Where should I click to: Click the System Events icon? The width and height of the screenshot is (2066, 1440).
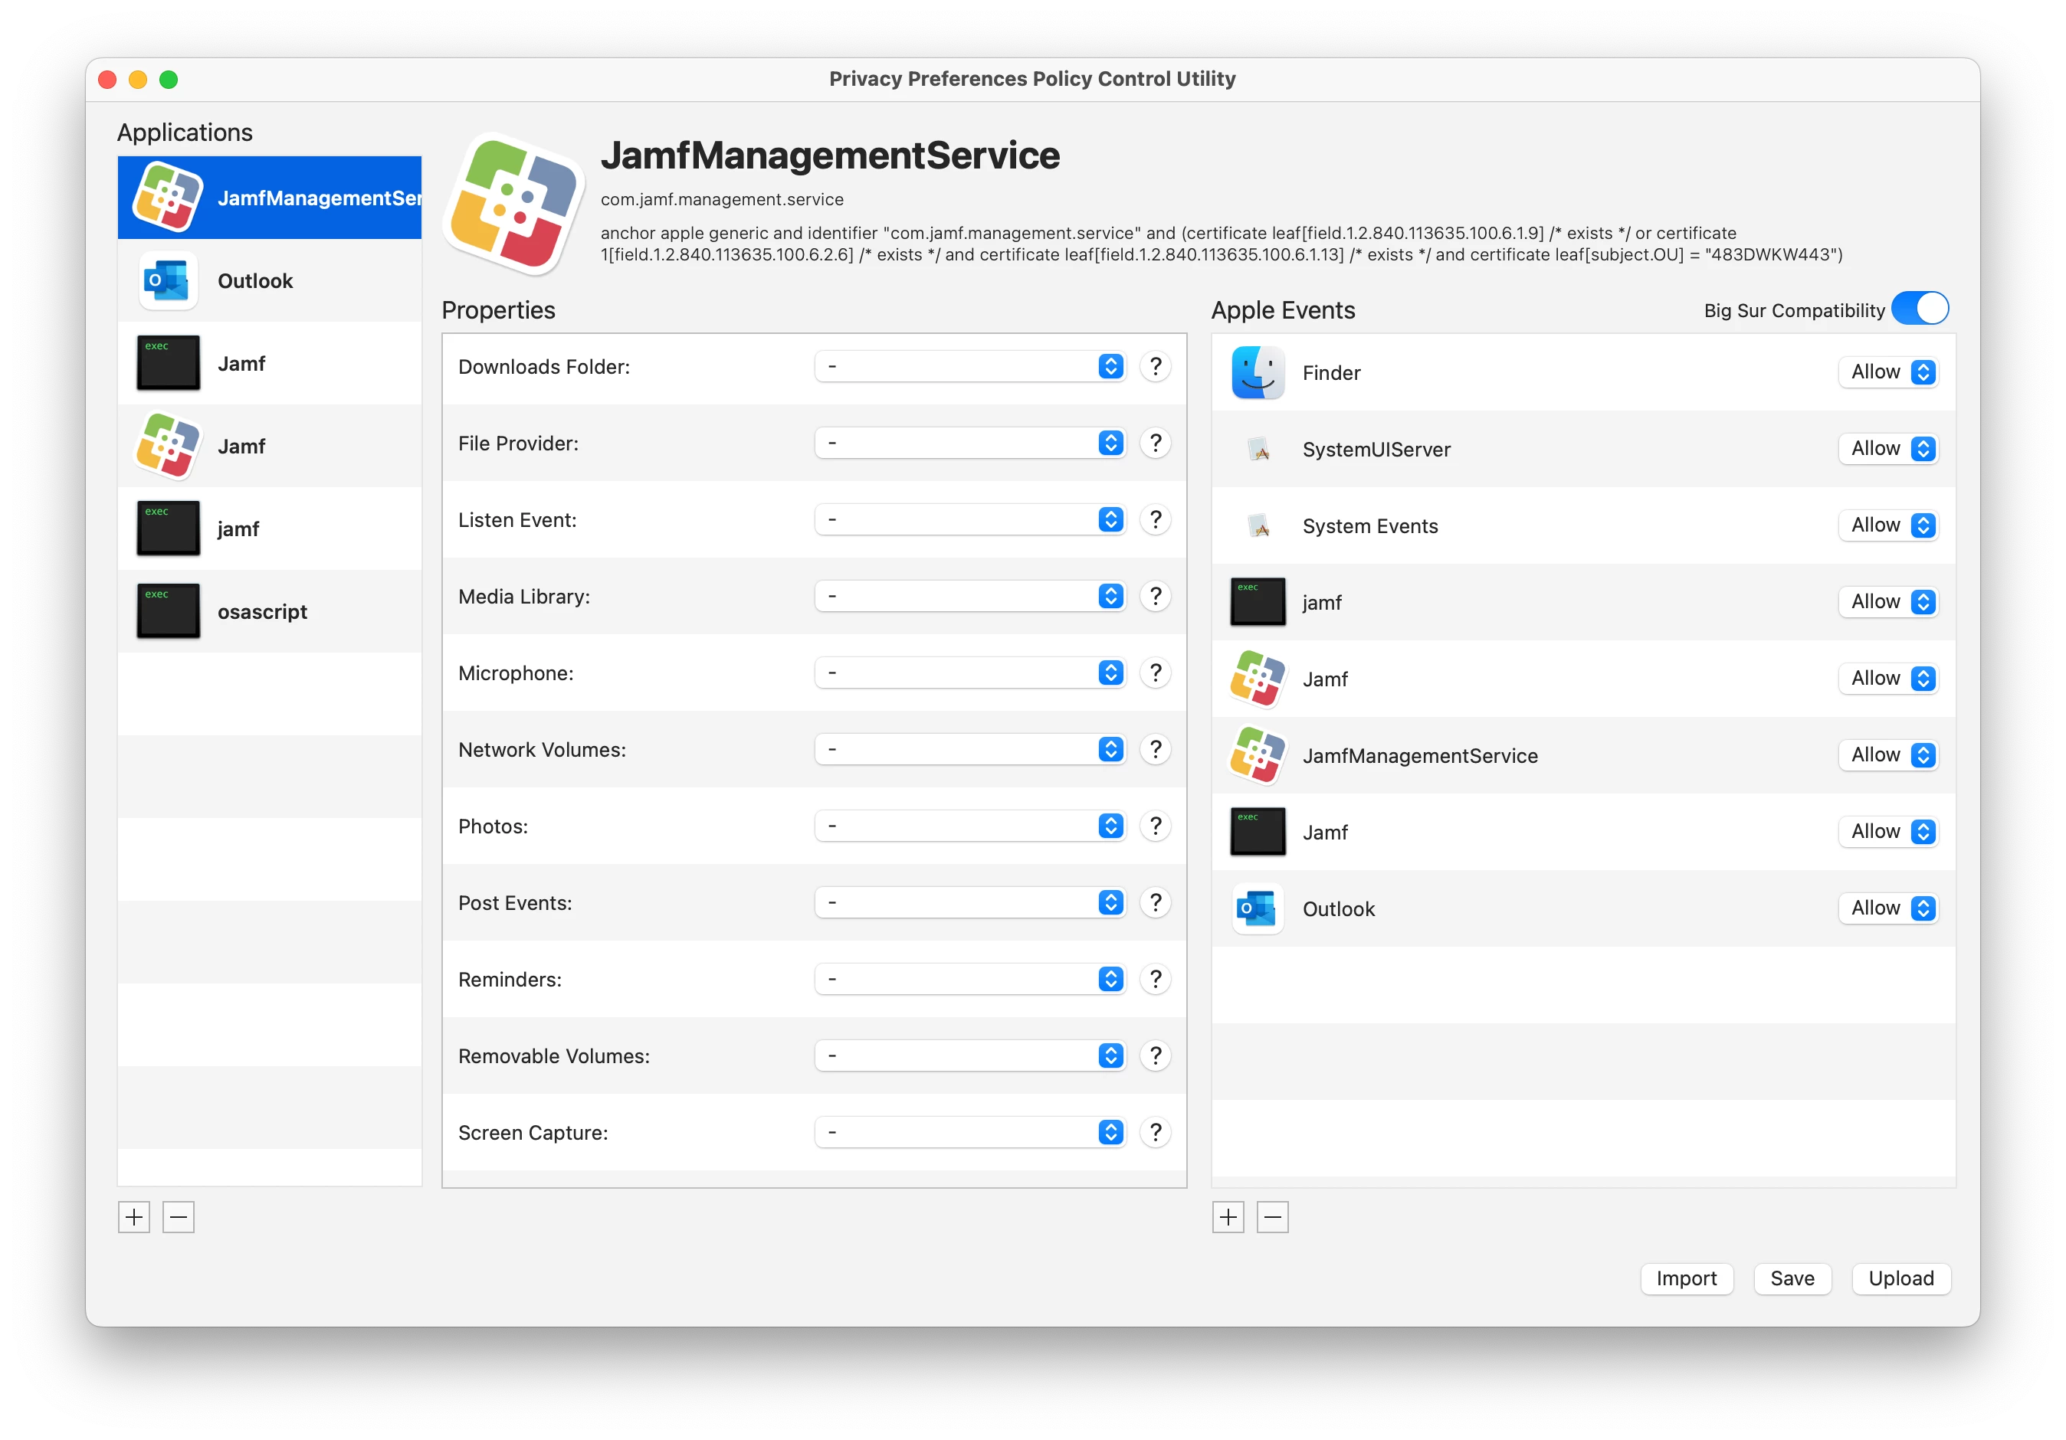pos(1259,525)
